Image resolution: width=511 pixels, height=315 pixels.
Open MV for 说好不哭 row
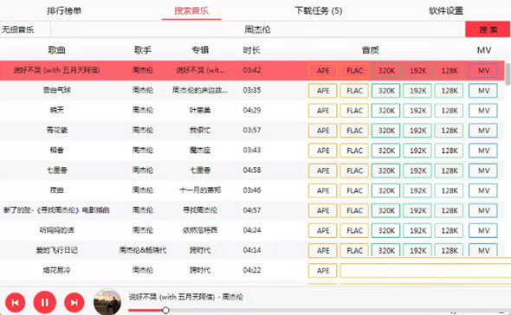click(x=483, y=71)
